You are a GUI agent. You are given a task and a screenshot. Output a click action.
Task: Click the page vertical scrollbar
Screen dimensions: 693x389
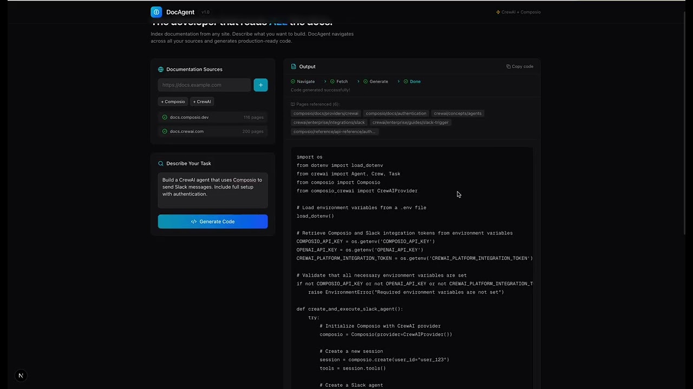[x=686, y=124]
